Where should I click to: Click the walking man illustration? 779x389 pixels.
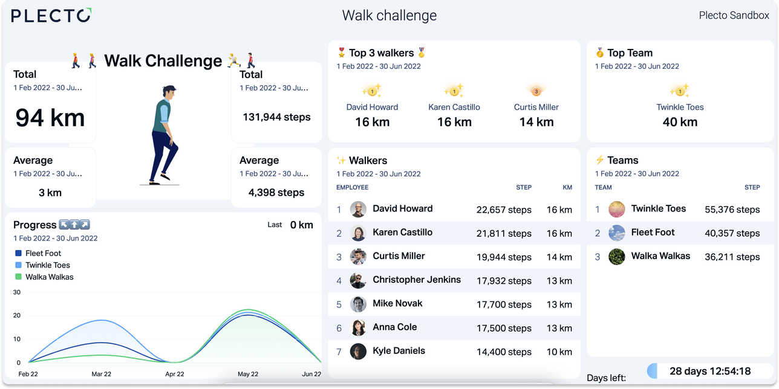click(x=163, y=135)
